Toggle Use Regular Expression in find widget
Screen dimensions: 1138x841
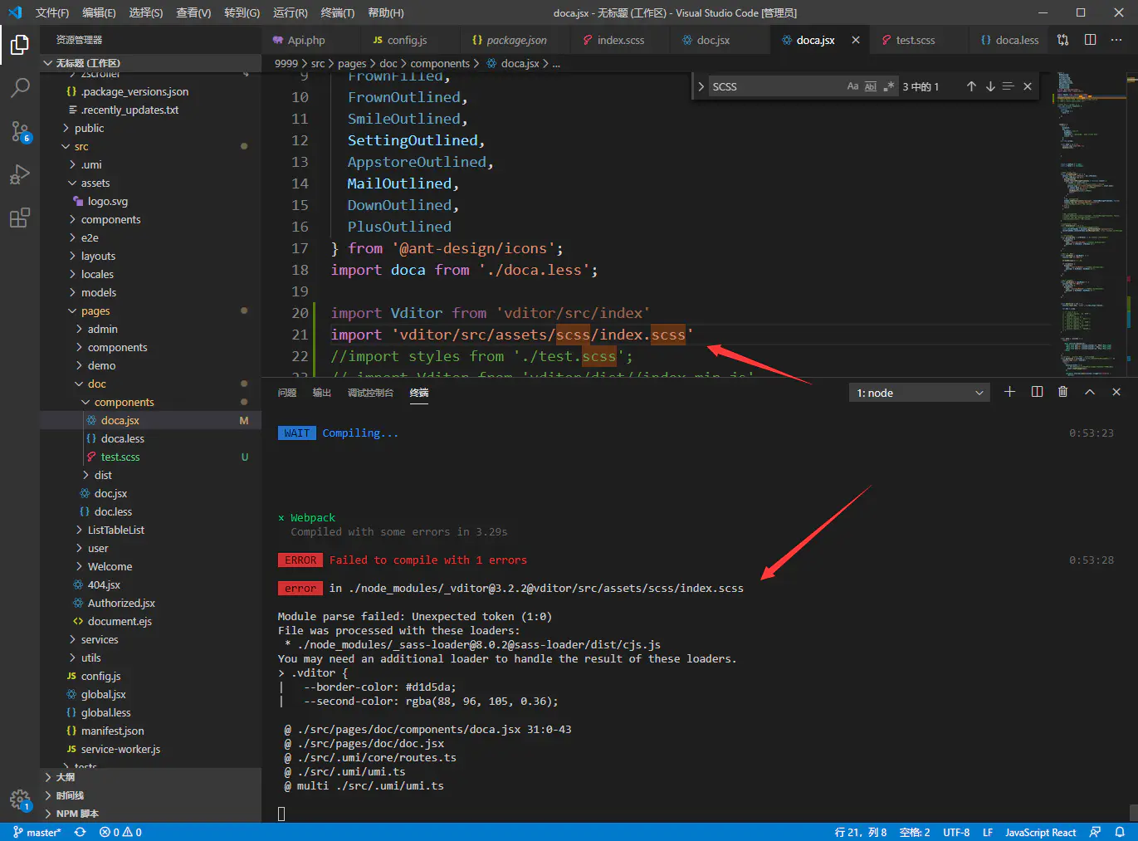tap(888, 86)
